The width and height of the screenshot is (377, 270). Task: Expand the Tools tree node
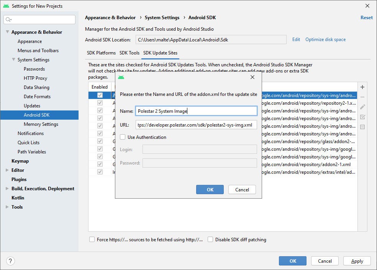click(x=7, y=207)
